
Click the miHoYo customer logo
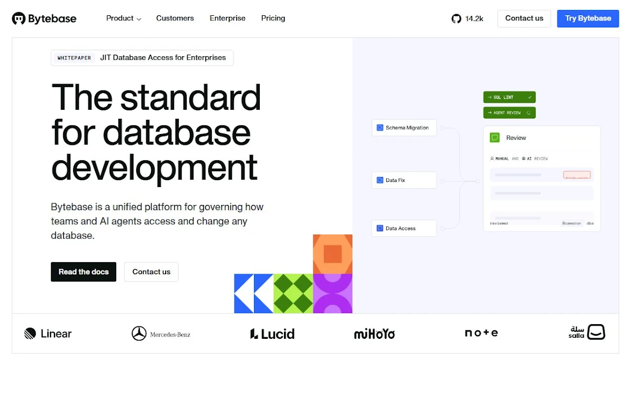[374, 334]
